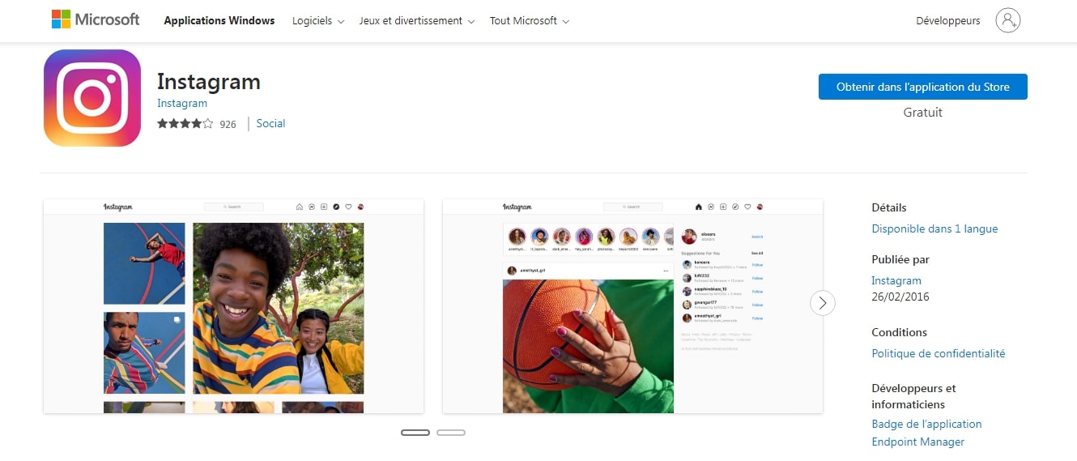Click the star rating for Instagram

(185, 124)
